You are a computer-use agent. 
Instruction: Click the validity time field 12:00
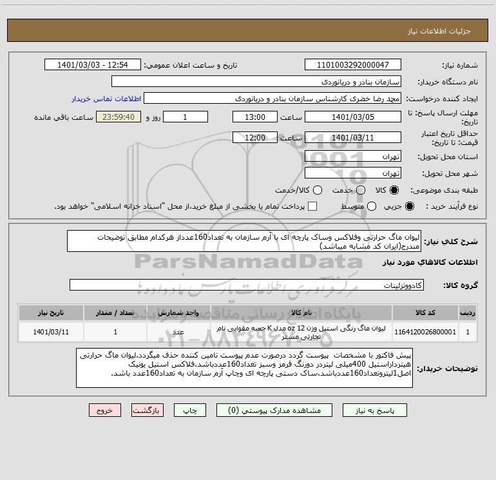click(x=255, y=137)
